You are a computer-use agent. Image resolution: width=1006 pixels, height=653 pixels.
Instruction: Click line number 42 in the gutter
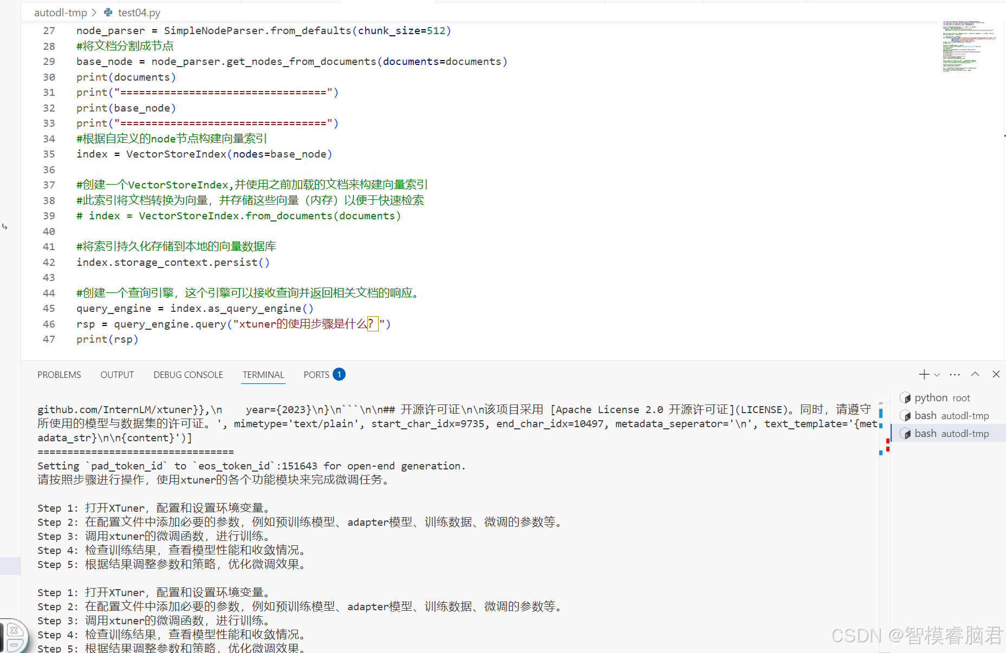[x=49, y=263]
